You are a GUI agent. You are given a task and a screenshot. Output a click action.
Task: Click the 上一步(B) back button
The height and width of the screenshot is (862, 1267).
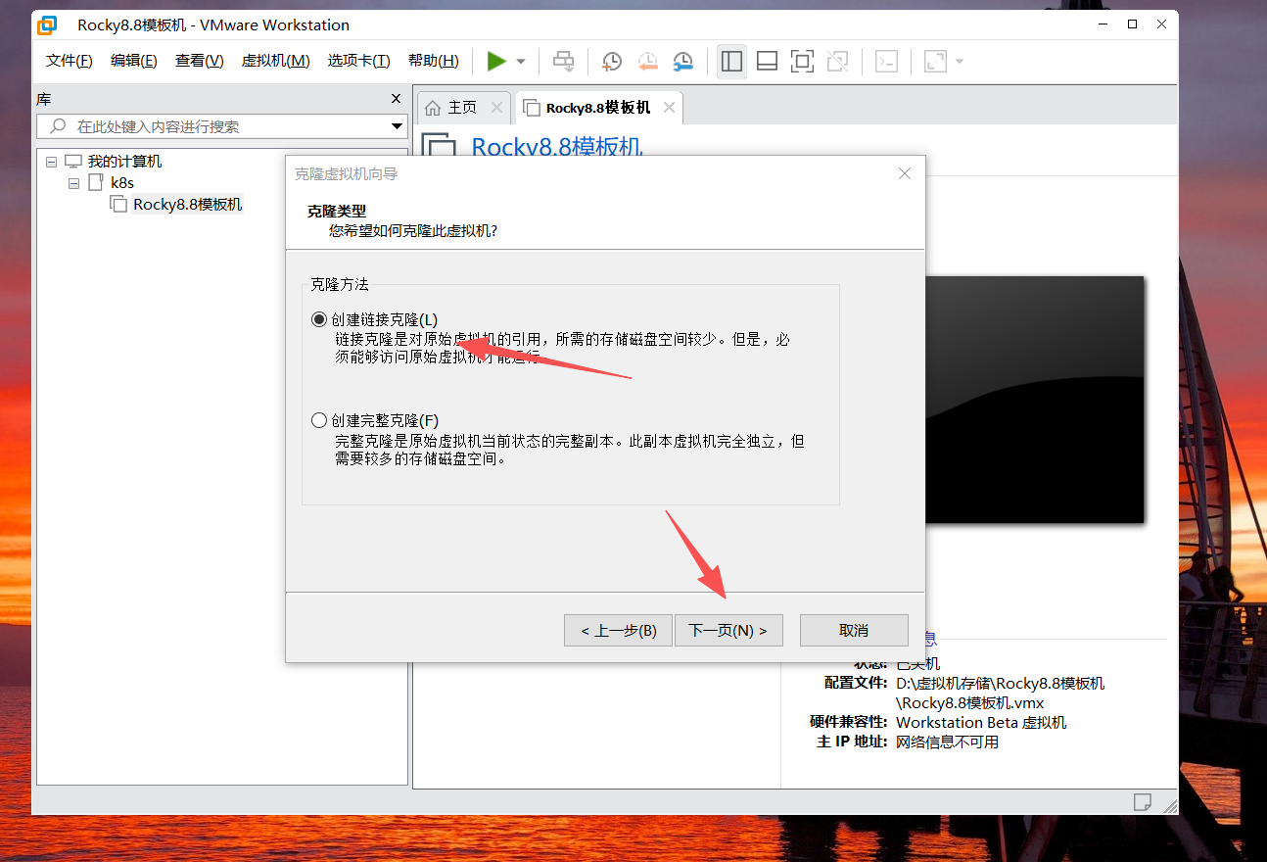click(x=619, y=630)
